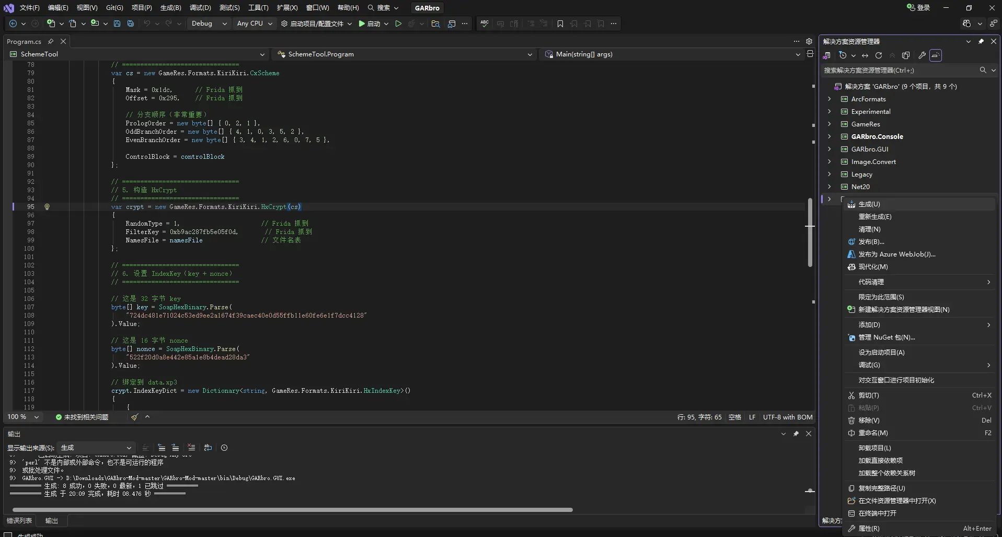Click the Find in Files folder-search icon
Image resolution: width=1002 pixels, height=537 pixels.
(435, 24)
